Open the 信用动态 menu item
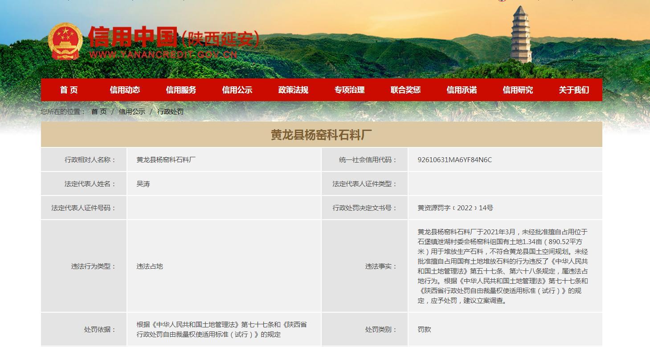Viewport: 650px width, 347px height. click(x=125, y=90)
